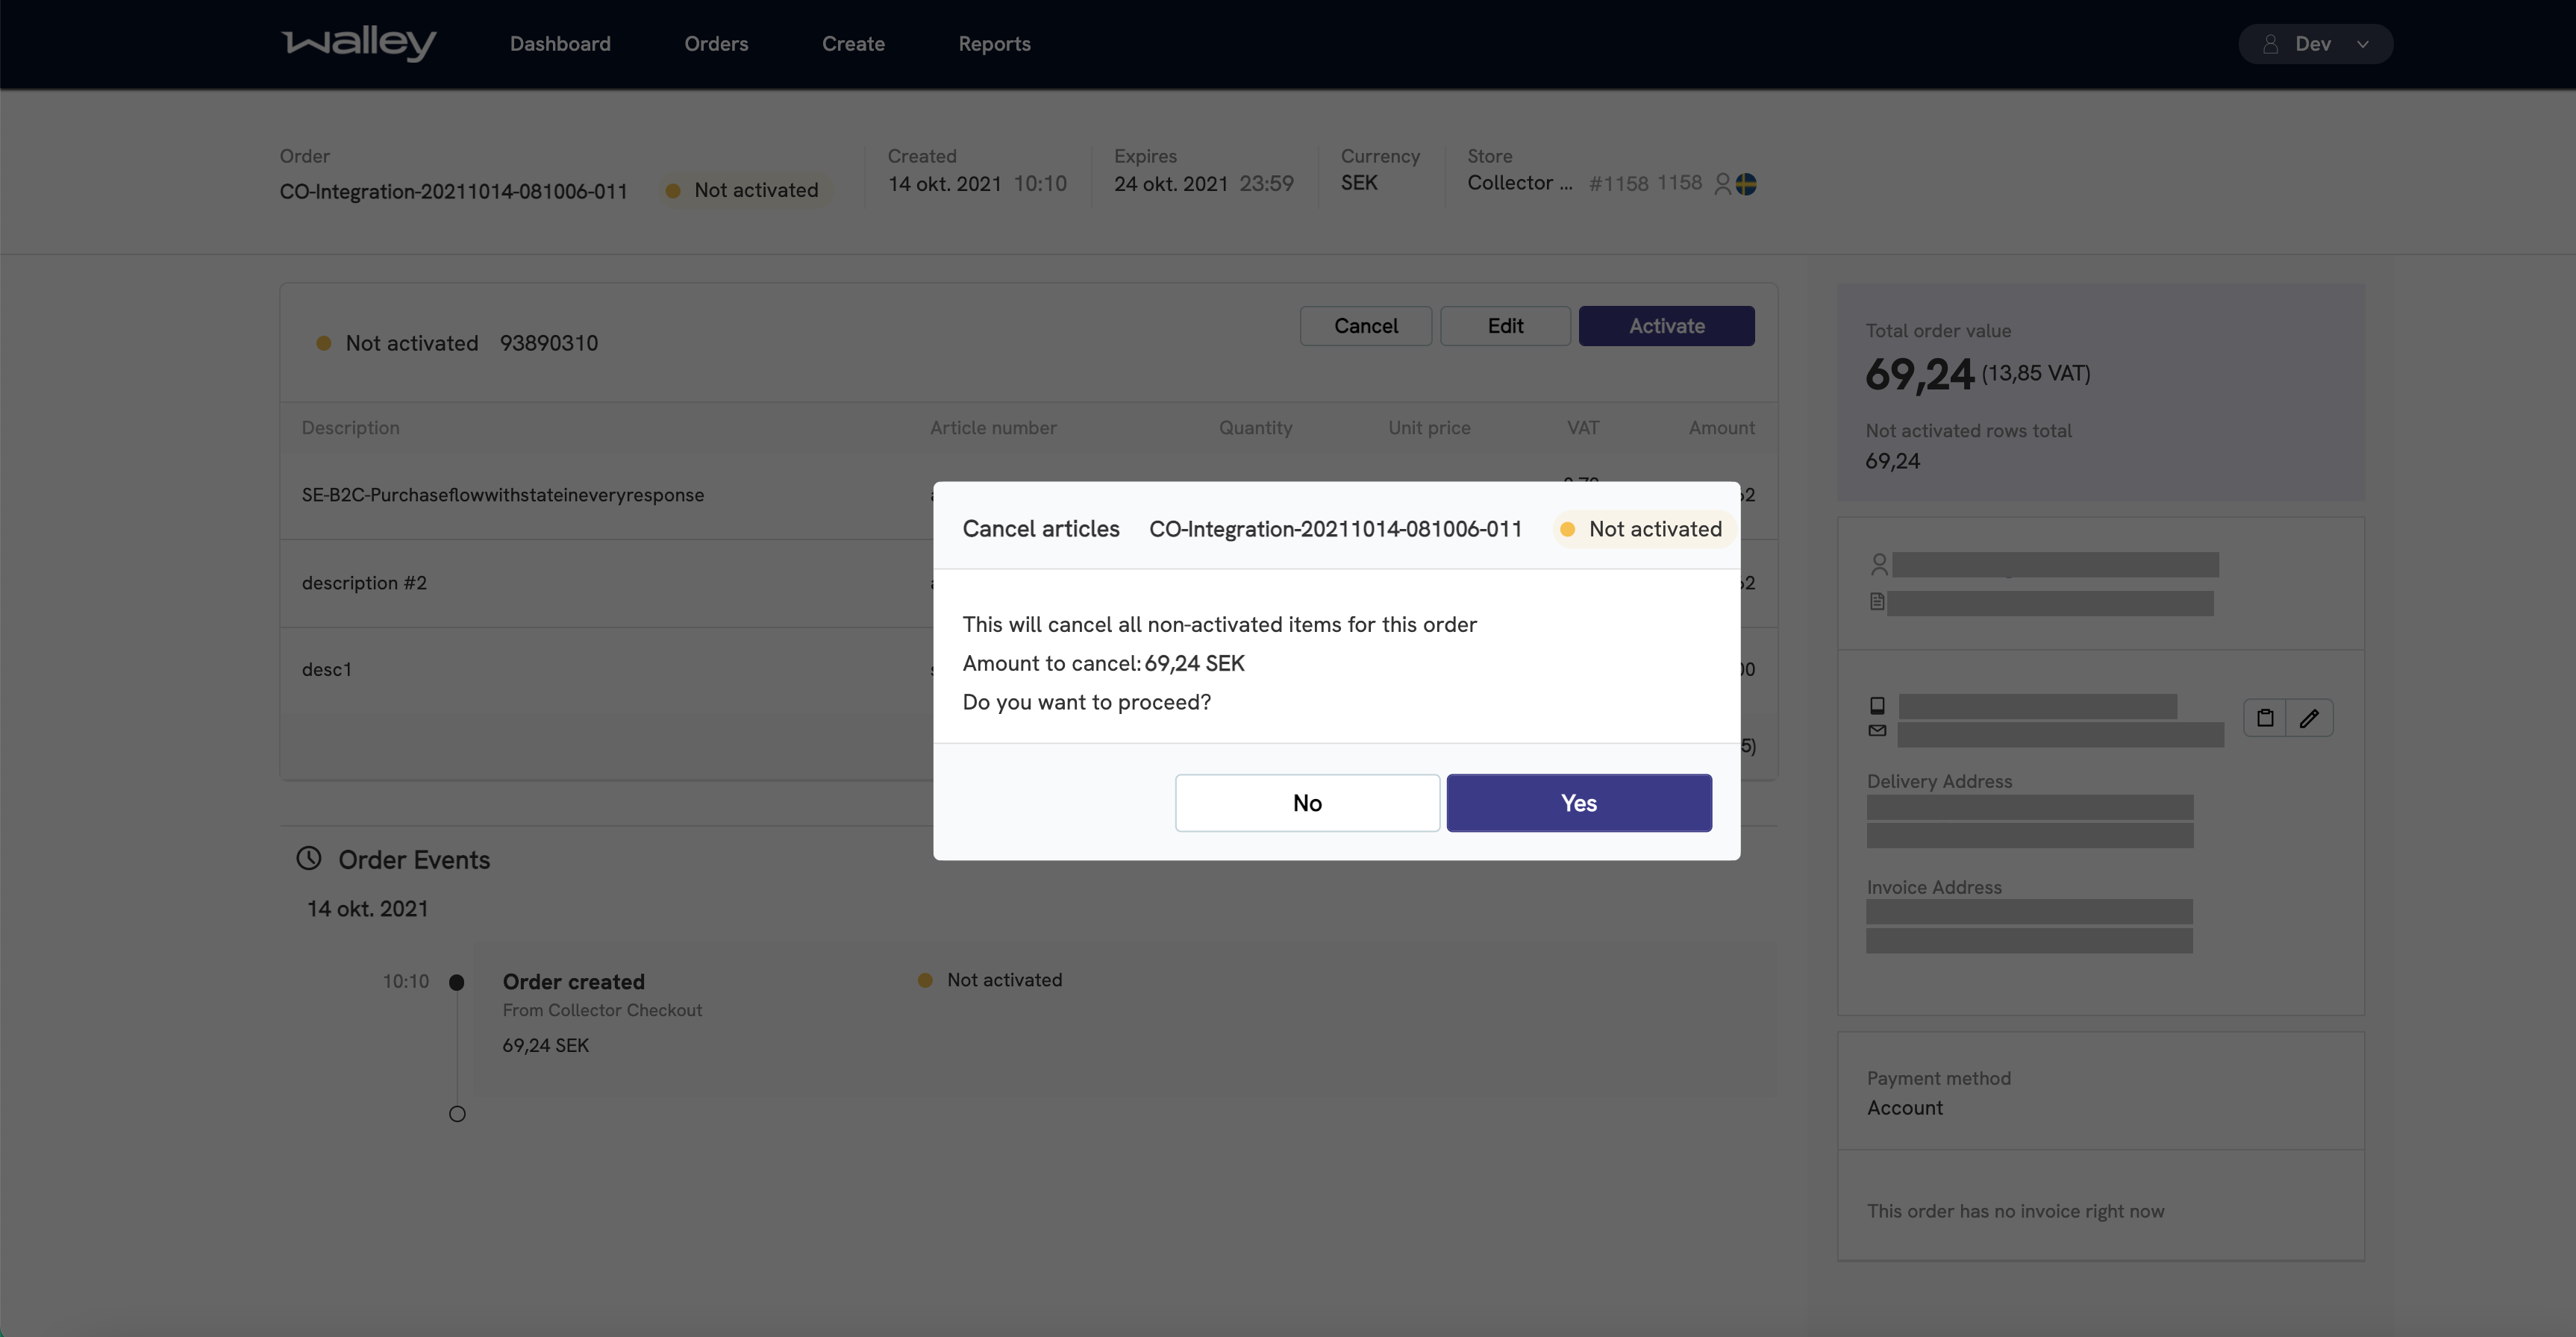This screenshot has width=2576, height=1337.
Task: Click the Not activated status in Order Events
Action: coord(990,980)
